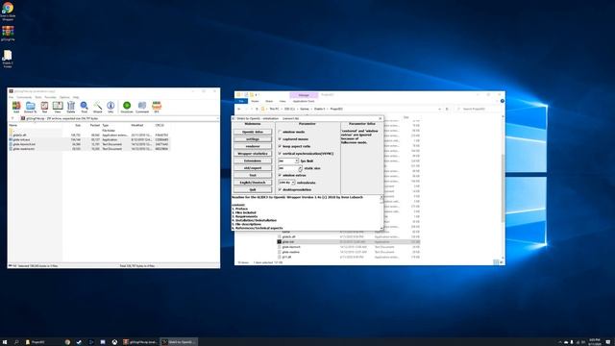This screenshot has height=346, width=615.
Task: Run VirusScan from the WinRAR toolbar
Action: point(127,107)
